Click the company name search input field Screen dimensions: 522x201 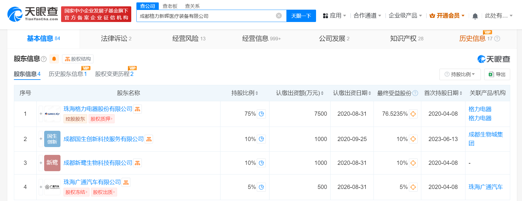click(x=206, y=16)
